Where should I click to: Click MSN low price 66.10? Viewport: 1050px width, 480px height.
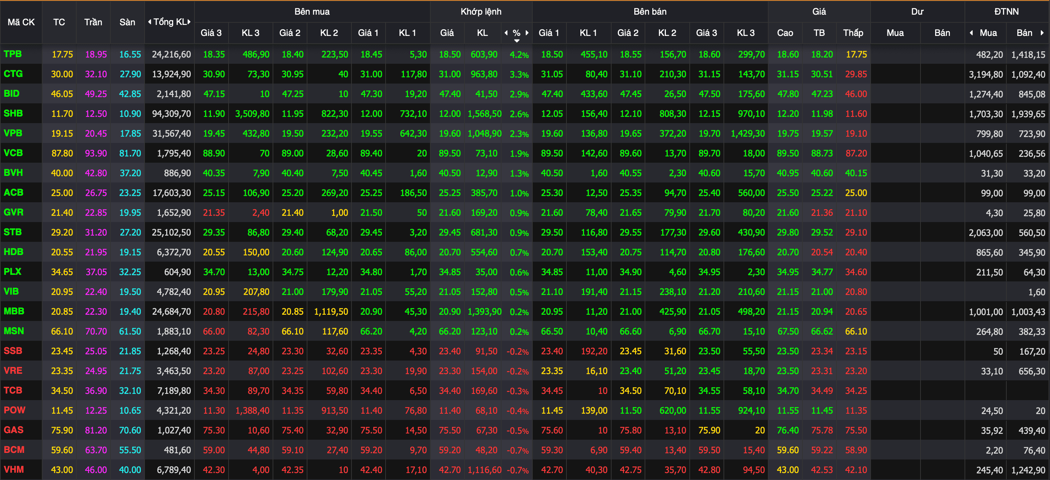coord(856,331)
